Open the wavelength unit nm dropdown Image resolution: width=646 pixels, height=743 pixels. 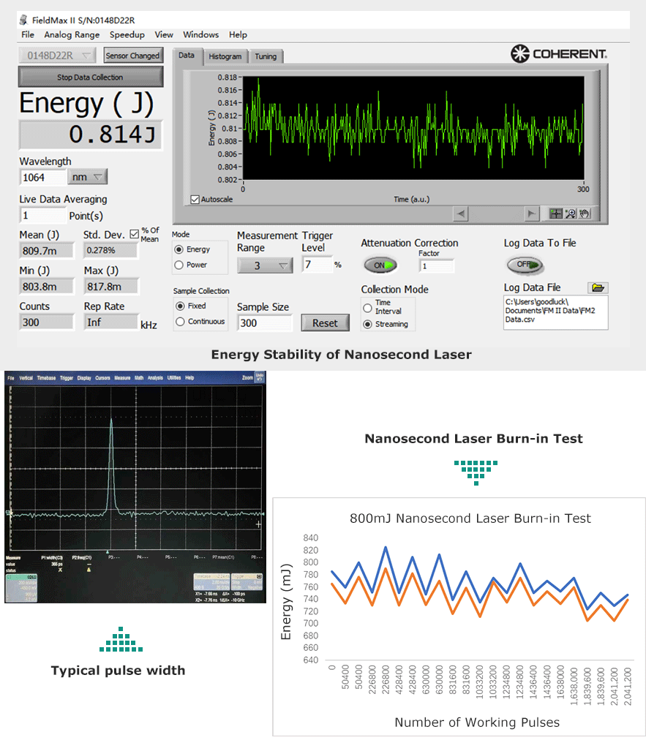click(x=87, y=177)
